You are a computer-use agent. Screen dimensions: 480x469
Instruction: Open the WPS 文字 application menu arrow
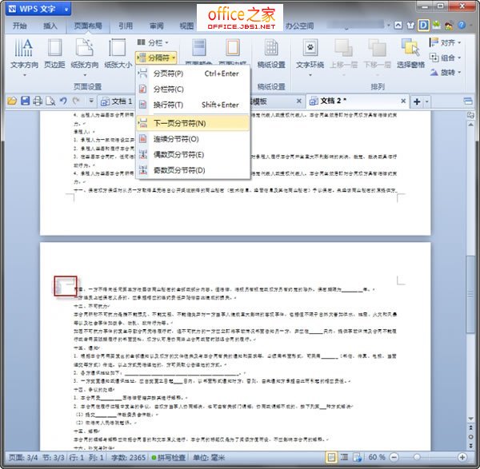coord(66,9)
